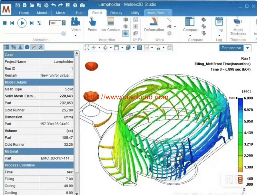The image size is (257, 195).
Task: Switch to the Model ribbon tab
Action: tap(42, 13)
